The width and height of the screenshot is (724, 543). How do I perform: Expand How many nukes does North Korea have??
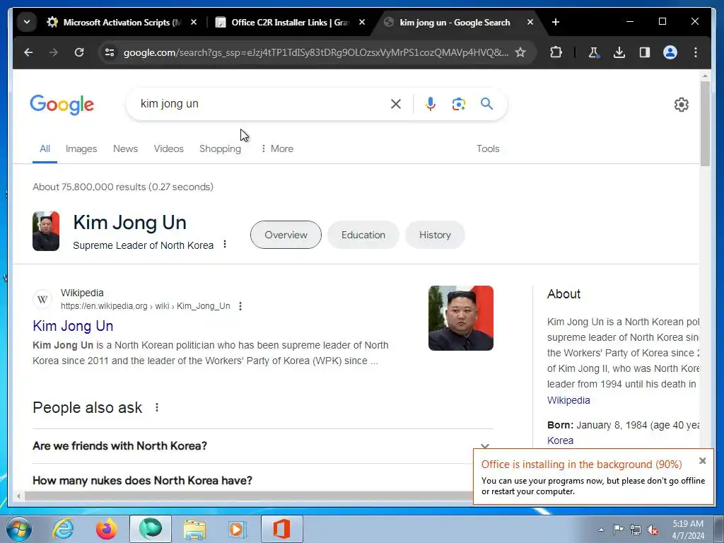click(252, 481)
